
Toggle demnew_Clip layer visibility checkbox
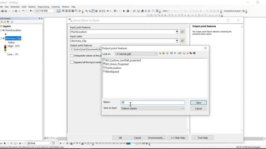(4, 38)
